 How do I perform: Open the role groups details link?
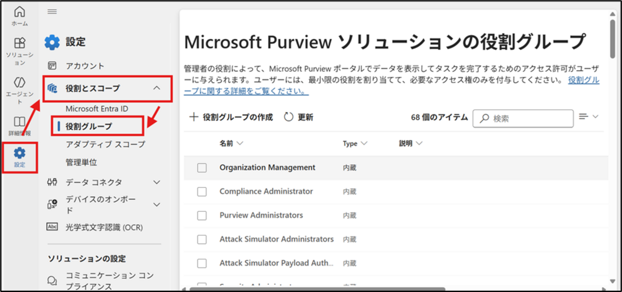click(x=583, y=80)
